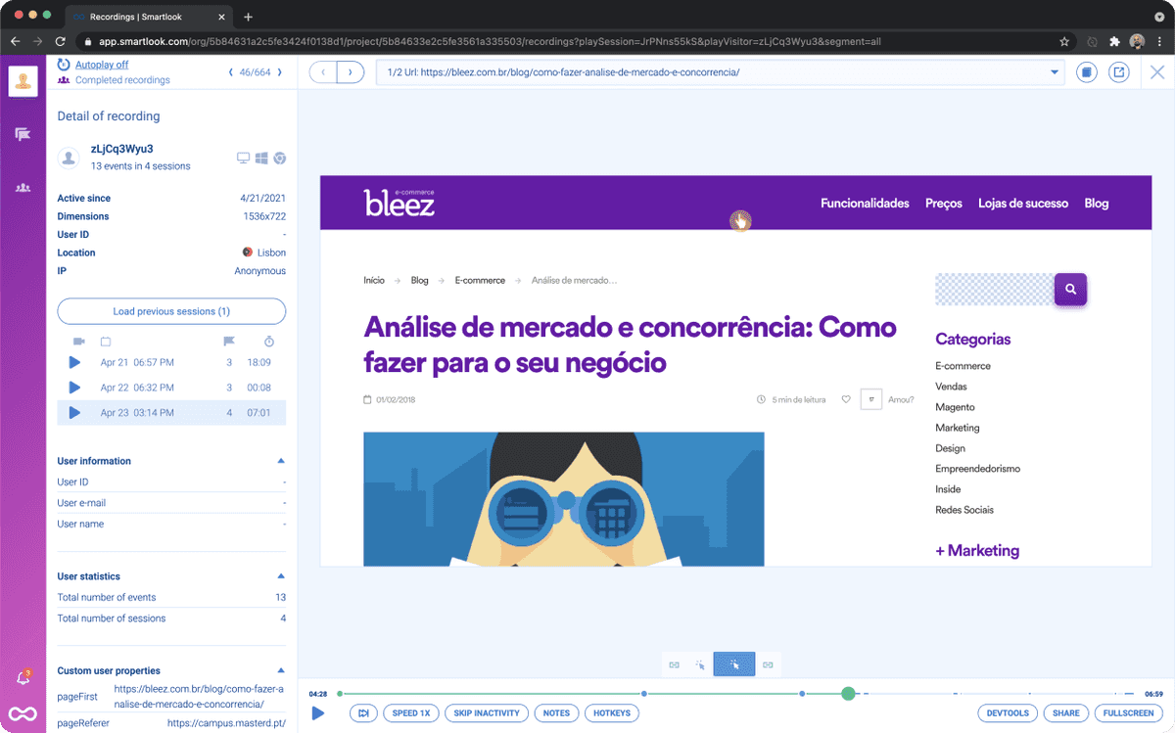Collapse the User information section
Image resolution: width=1175 pixels, height=733 pixels.
click(281, 461)
